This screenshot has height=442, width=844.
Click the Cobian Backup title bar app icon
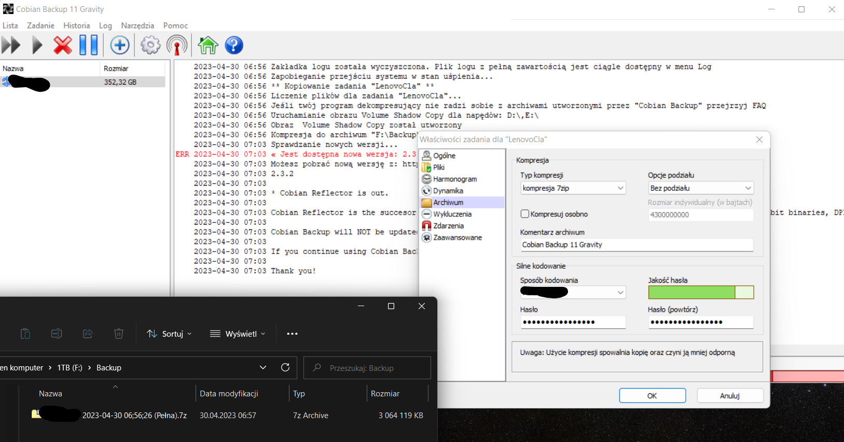point(8,9)
